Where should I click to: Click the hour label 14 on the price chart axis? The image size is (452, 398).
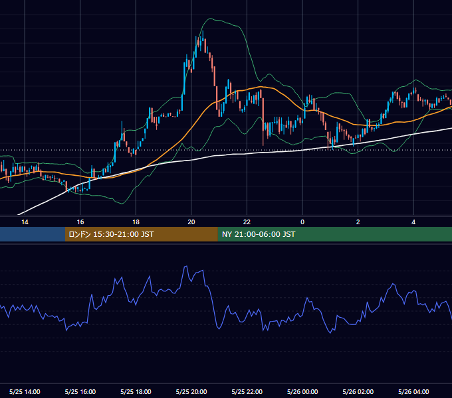tap(25, 222)
